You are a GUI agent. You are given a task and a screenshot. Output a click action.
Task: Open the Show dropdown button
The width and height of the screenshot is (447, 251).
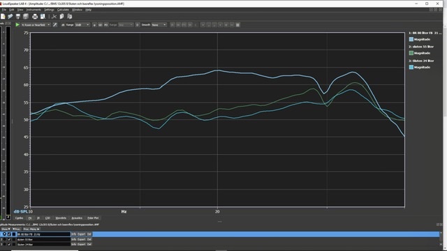[6, 229]
